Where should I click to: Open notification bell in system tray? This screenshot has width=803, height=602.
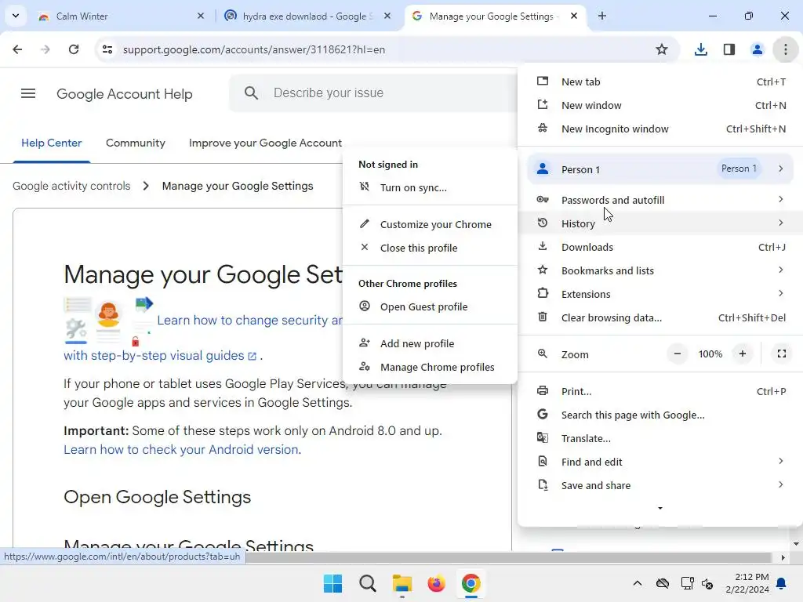[x=782, y=583]
